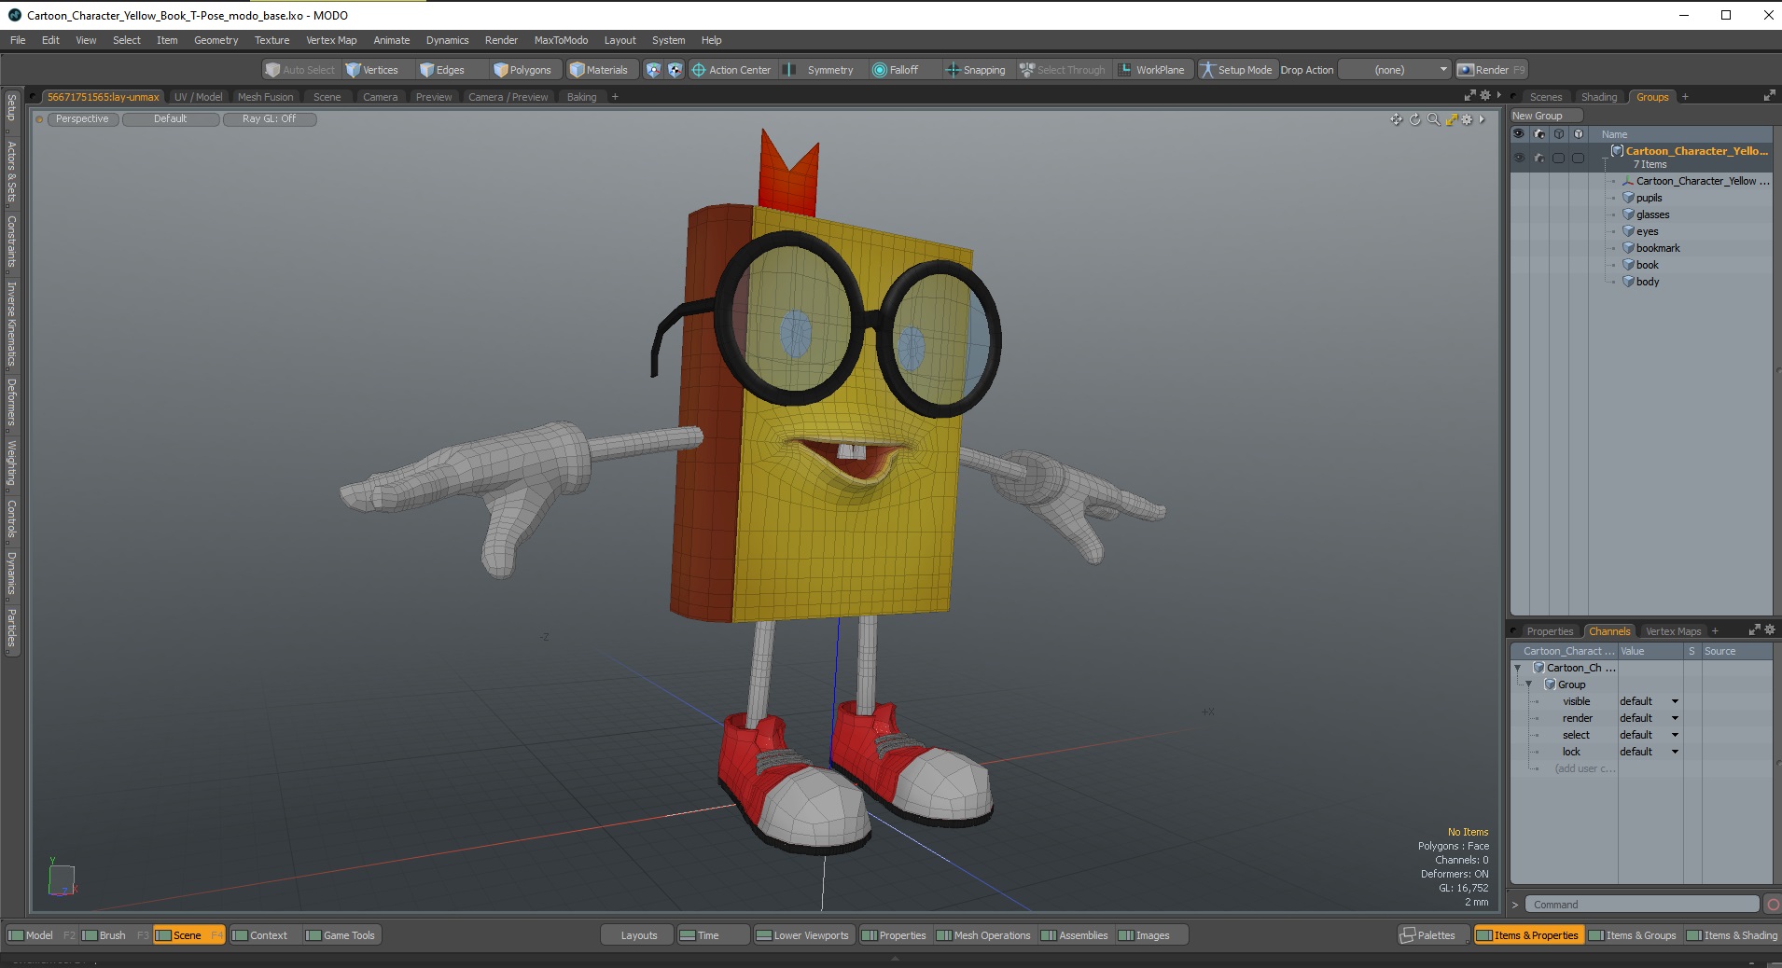Toggle Ray GL: Off button
Screen dimensions: 1782x968
270,119
